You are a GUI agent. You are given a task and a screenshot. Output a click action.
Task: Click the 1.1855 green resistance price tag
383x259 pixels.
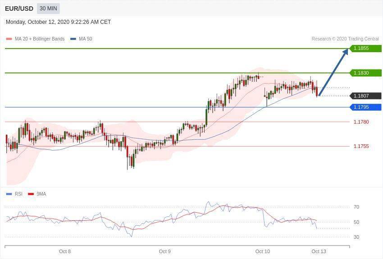pos(365,48)
